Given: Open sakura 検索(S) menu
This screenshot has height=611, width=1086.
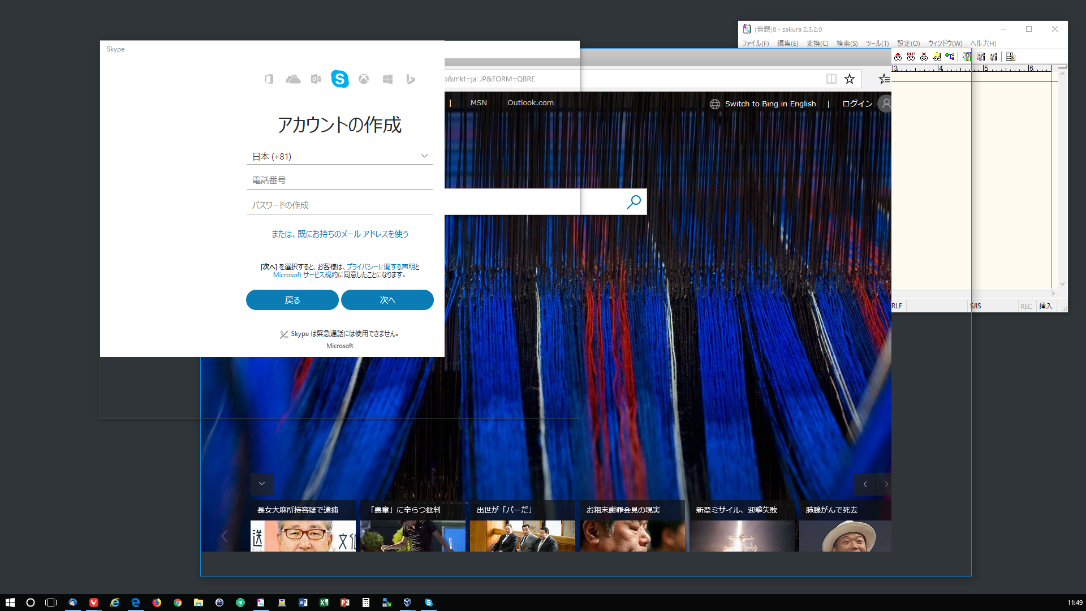Looking at the screenshot, I should [x=847, y=44].
